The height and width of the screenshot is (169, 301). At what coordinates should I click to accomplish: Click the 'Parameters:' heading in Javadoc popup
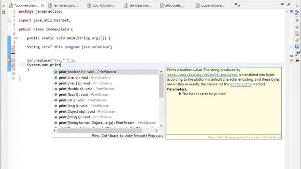(x=177, y=89)
